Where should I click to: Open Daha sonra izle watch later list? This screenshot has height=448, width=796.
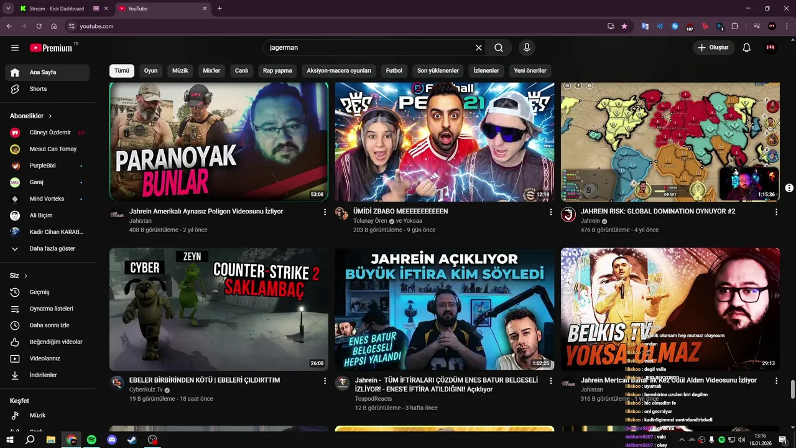tap(47, 325)
